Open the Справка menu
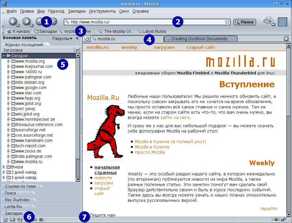Viewport: 292px width, 223px height. [141, 11]
